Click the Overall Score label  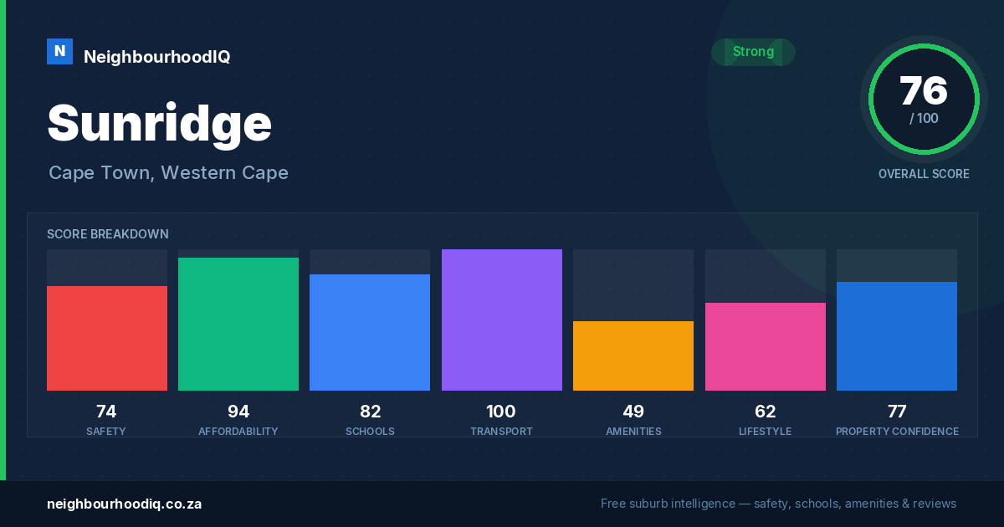click(924, 174)
